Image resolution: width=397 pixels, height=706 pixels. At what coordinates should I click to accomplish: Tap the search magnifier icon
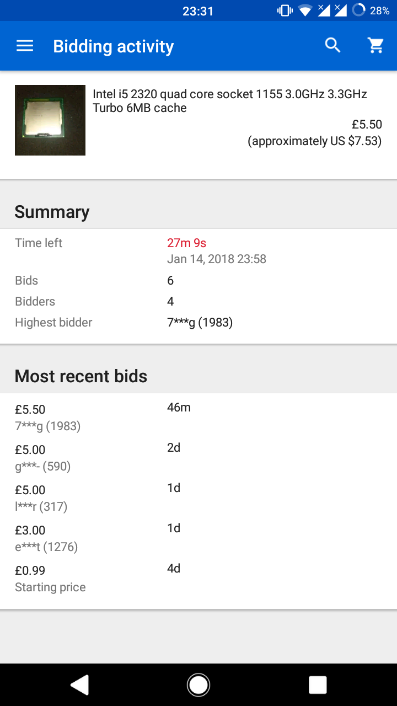point(332,45)
